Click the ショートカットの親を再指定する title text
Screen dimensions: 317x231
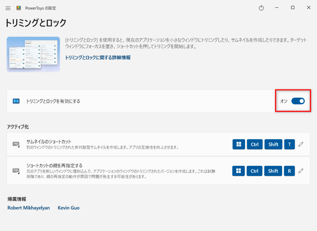[x=54, y=165]
